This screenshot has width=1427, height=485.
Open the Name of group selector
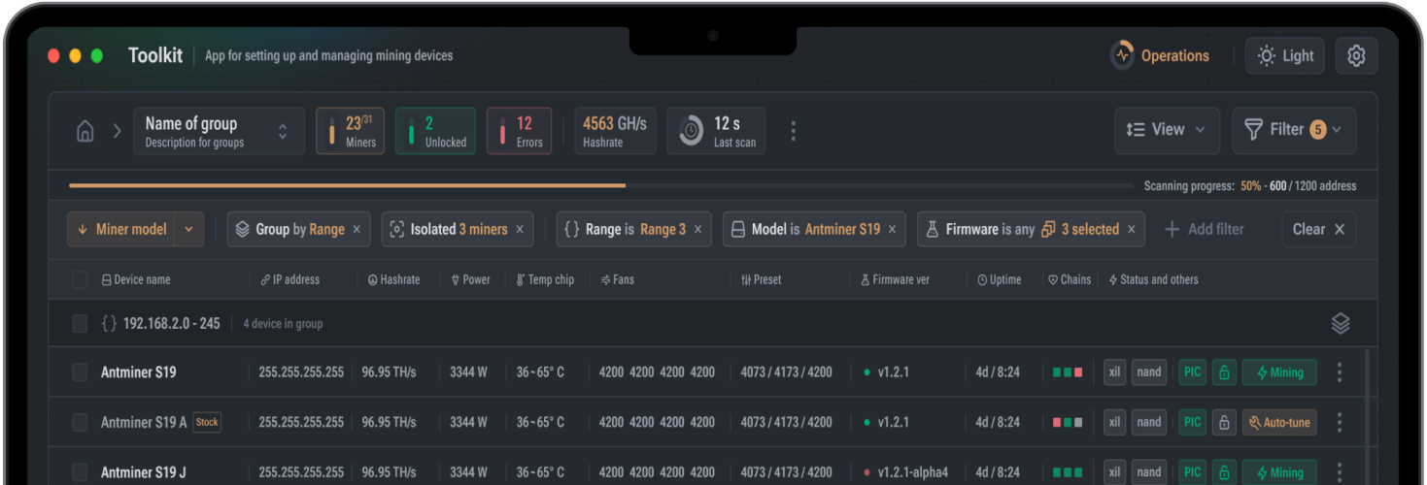[x=216, y=131]
